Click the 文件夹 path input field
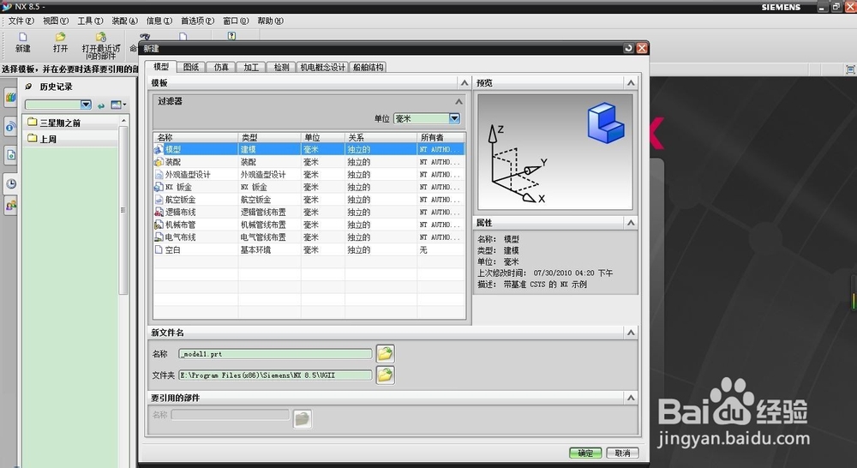Screen dimensions: 857x468 [x=275, y=375]
